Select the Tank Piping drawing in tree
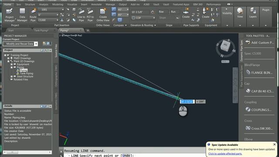Screen dimensions: 279x157 pos(27,73)
